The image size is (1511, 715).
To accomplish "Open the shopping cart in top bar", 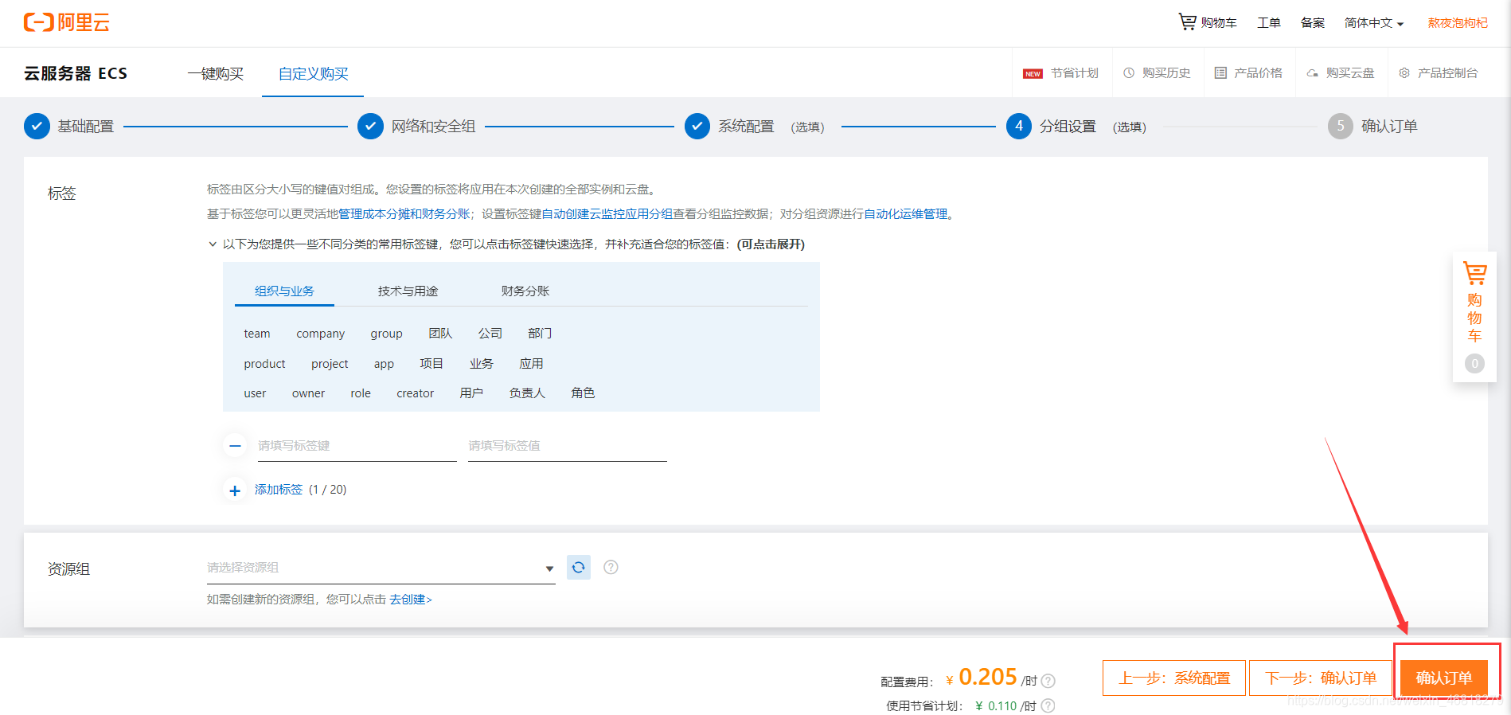I will 1208,22.
